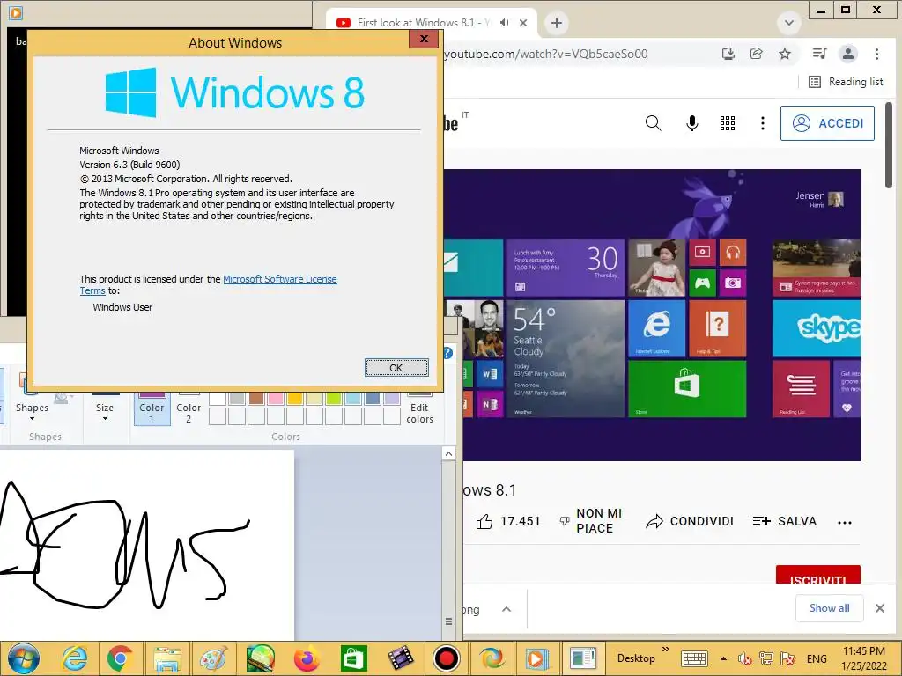Open the Chrome profile avatar icon
This screenshot has height=676, width=902.
(848, 54)
